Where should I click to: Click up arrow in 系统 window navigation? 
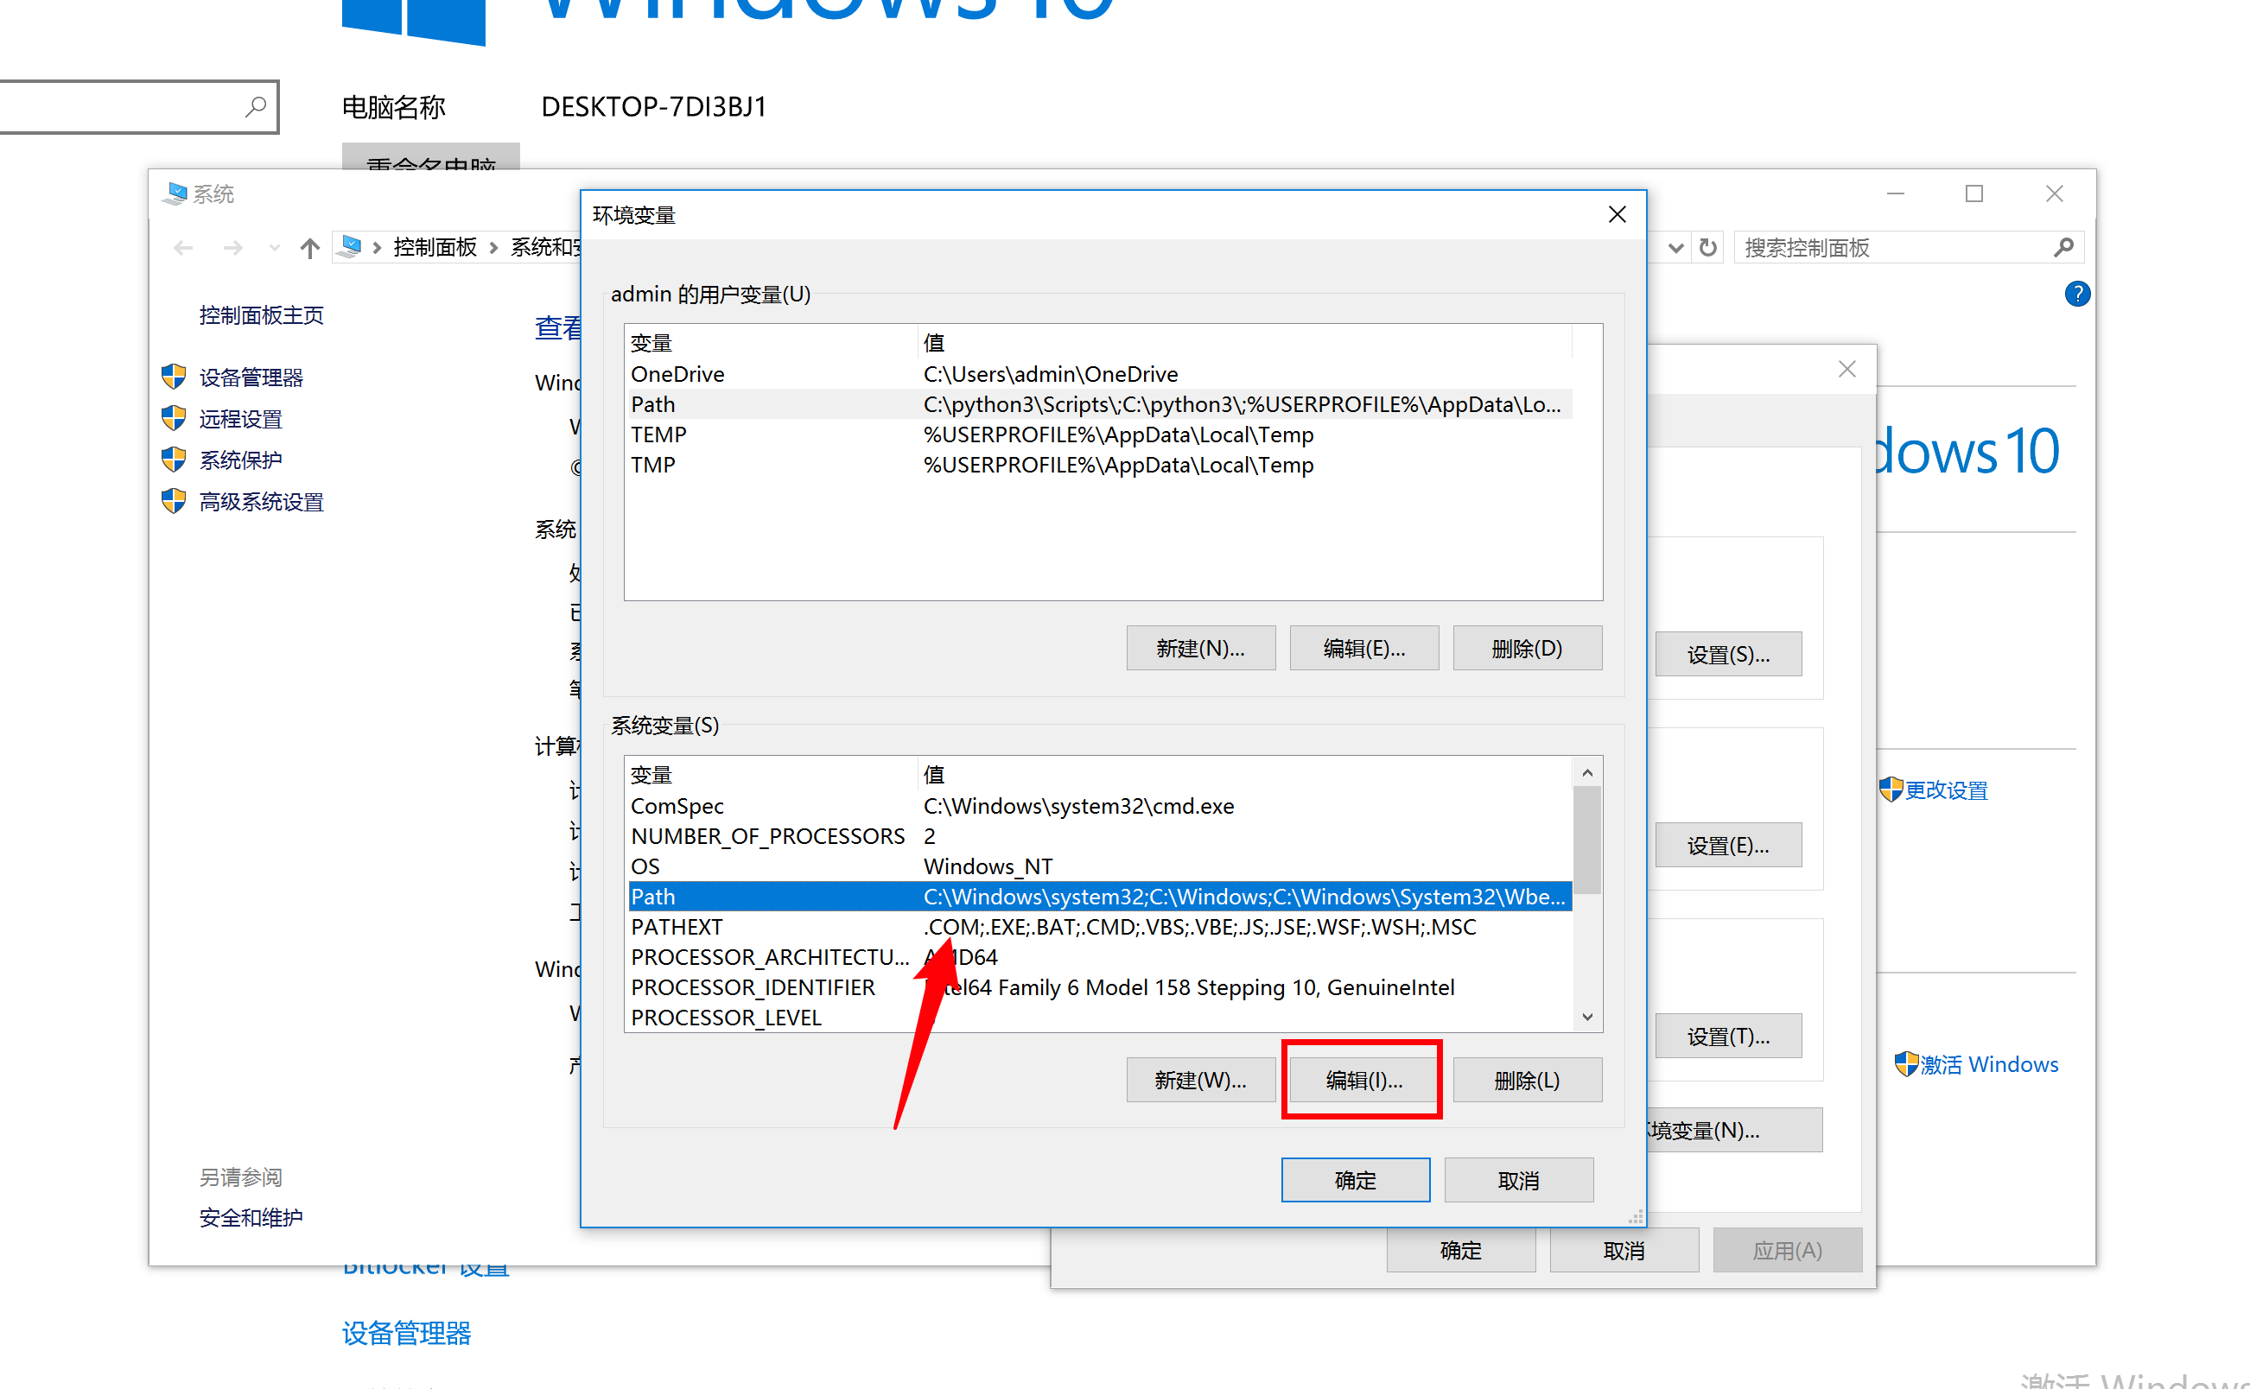(x=309, y=247)
